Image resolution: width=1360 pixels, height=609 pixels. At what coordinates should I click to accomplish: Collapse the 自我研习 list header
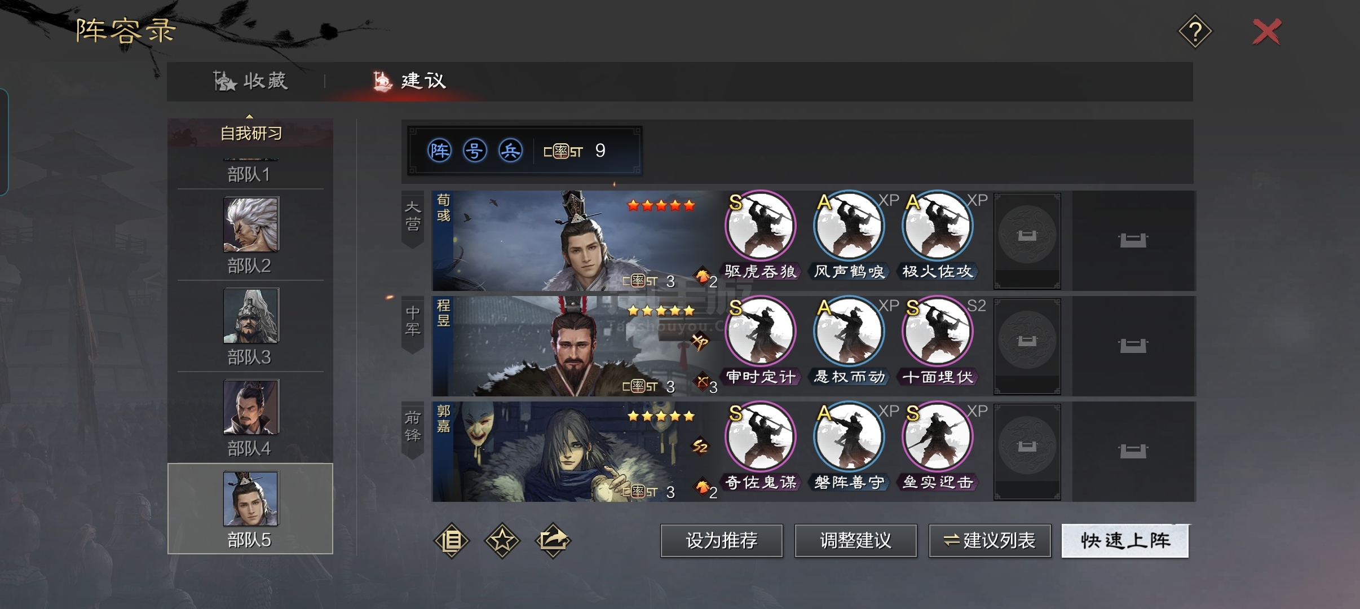(250, 133)
